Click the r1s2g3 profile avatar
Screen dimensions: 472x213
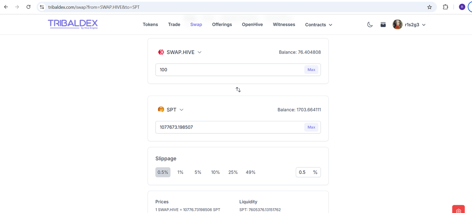click(398, 25)
